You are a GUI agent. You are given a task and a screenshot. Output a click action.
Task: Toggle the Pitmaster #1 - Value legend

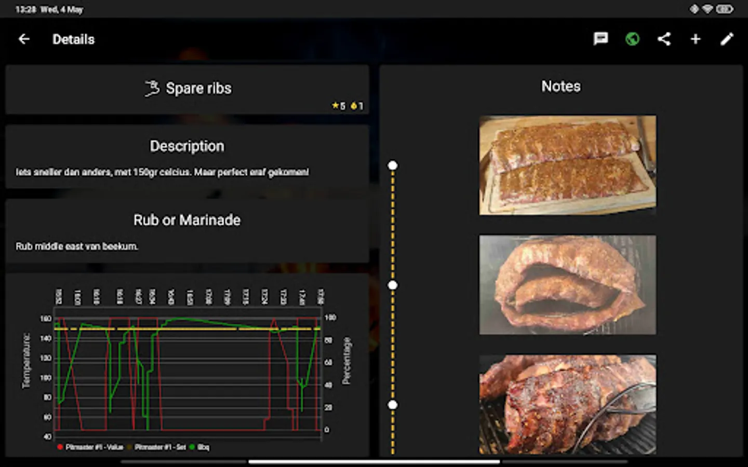(90, 447)
